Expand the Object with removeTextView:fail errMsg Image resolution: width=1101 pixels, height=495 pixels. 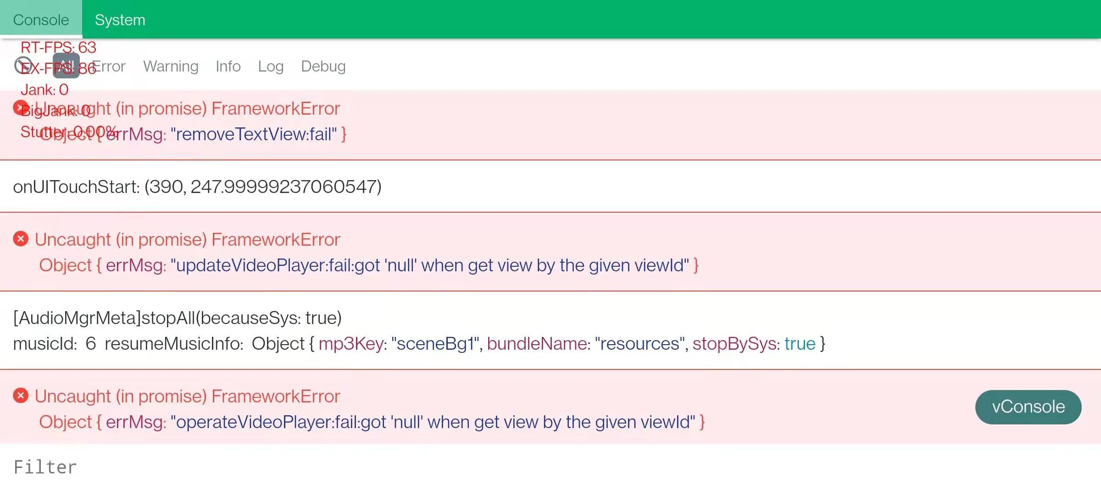click(193, 134)
